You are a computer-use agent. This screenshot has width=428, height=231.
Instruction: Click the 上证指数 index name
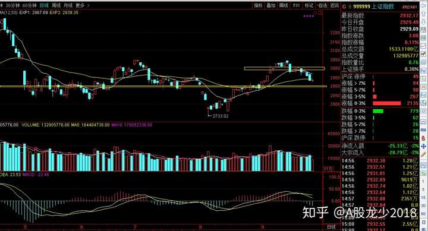383,7
